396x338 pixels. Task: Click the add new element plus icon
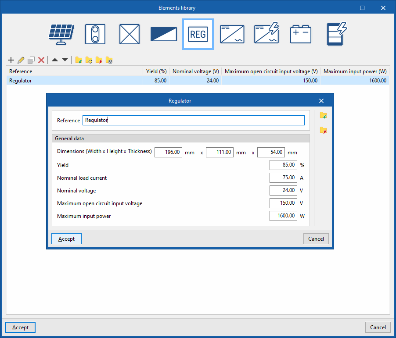pyautogui.click(x=11, y=60)
